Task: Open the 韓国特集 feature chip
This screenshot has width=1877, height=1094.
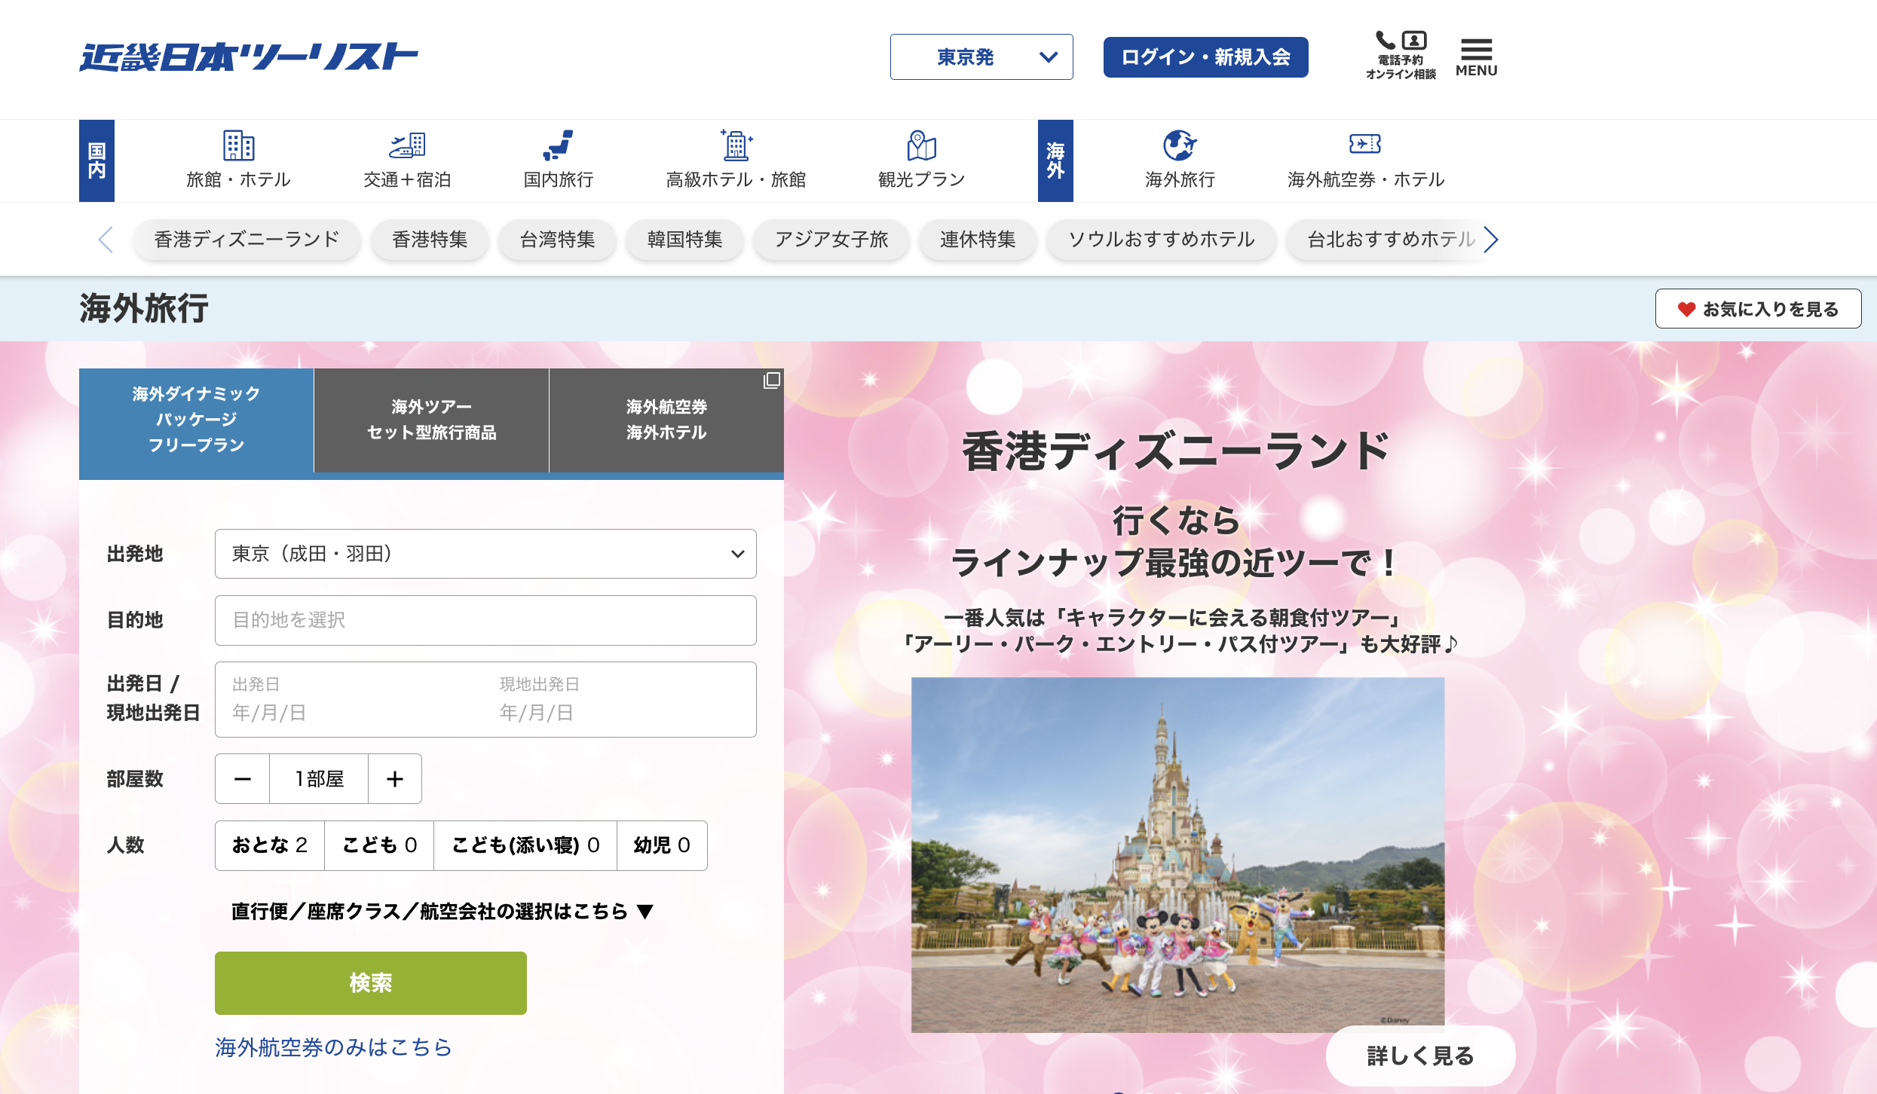Action: coord(684,240)
